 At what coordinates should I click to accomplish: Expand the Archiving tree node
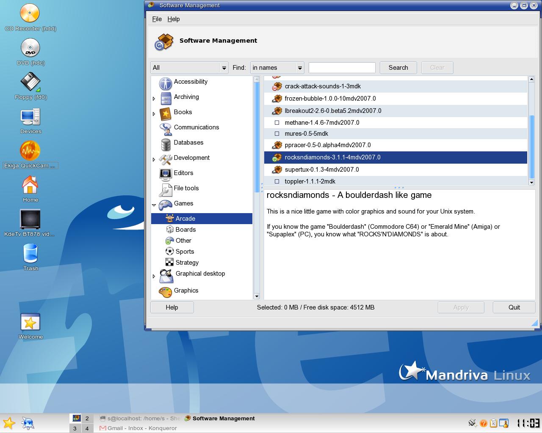(154, 99)
